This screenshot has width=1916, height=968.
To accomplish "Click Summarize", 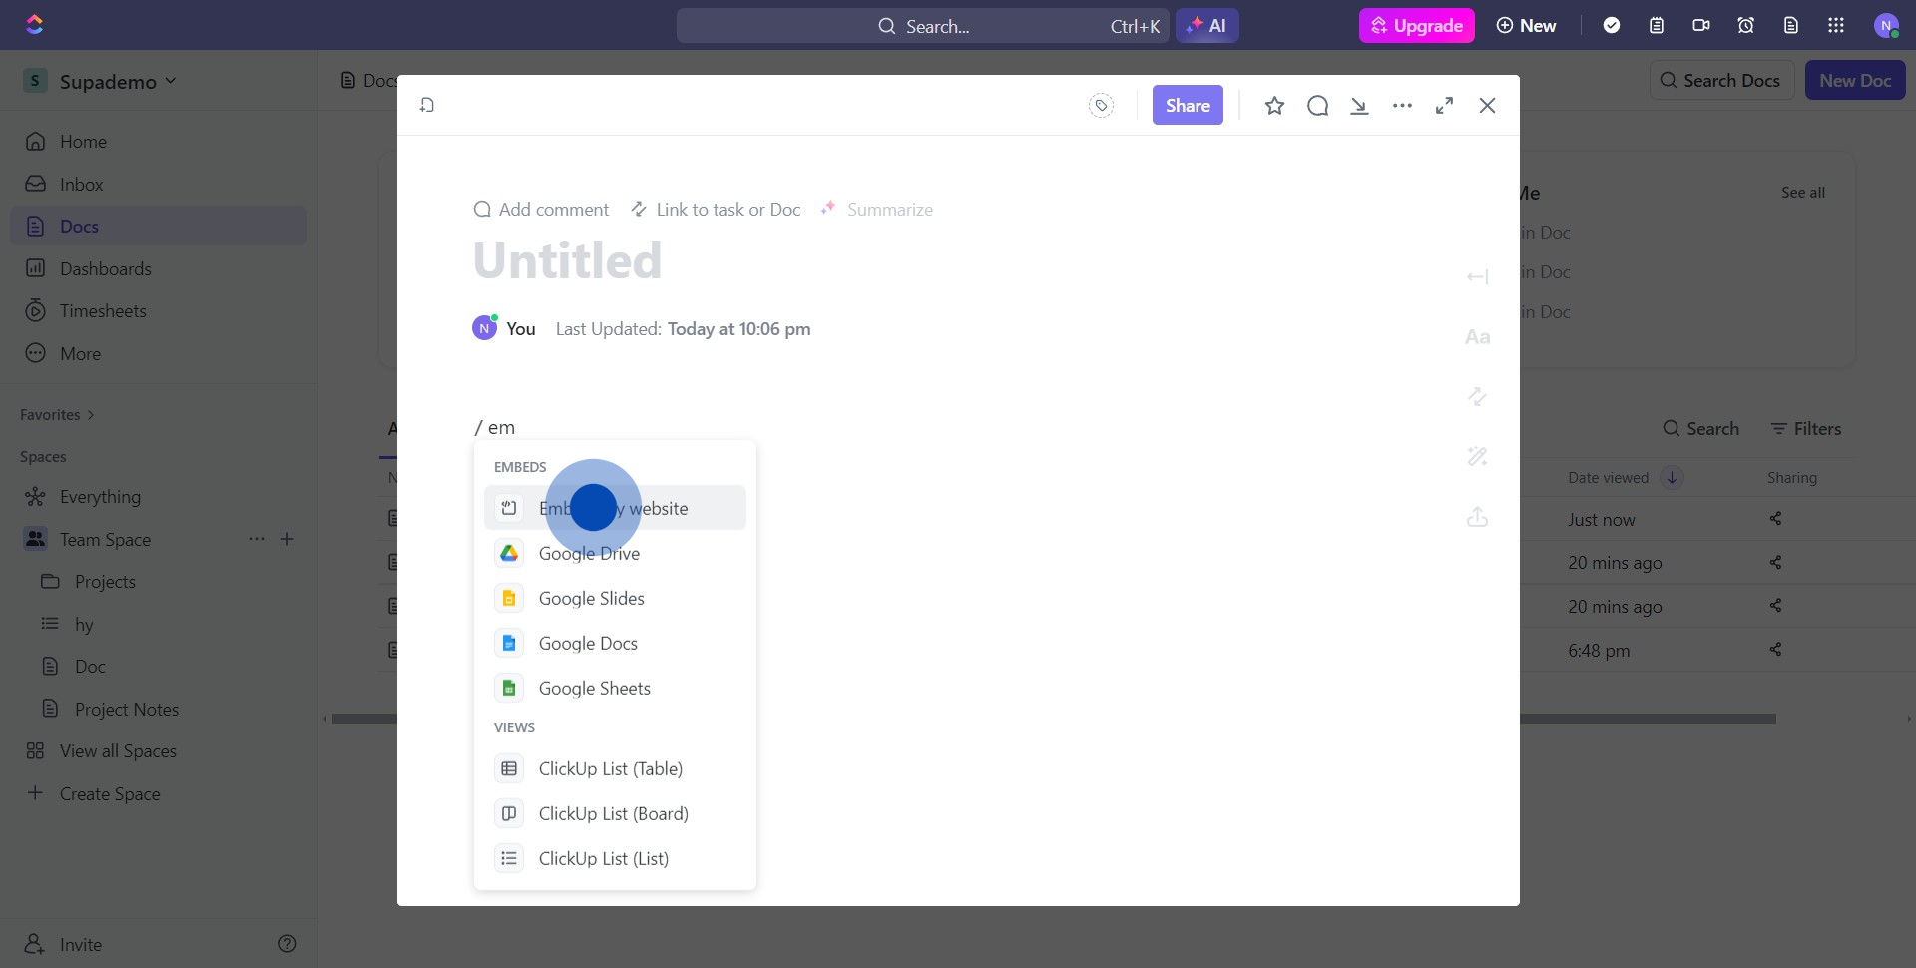I will [x=876, y=210].
